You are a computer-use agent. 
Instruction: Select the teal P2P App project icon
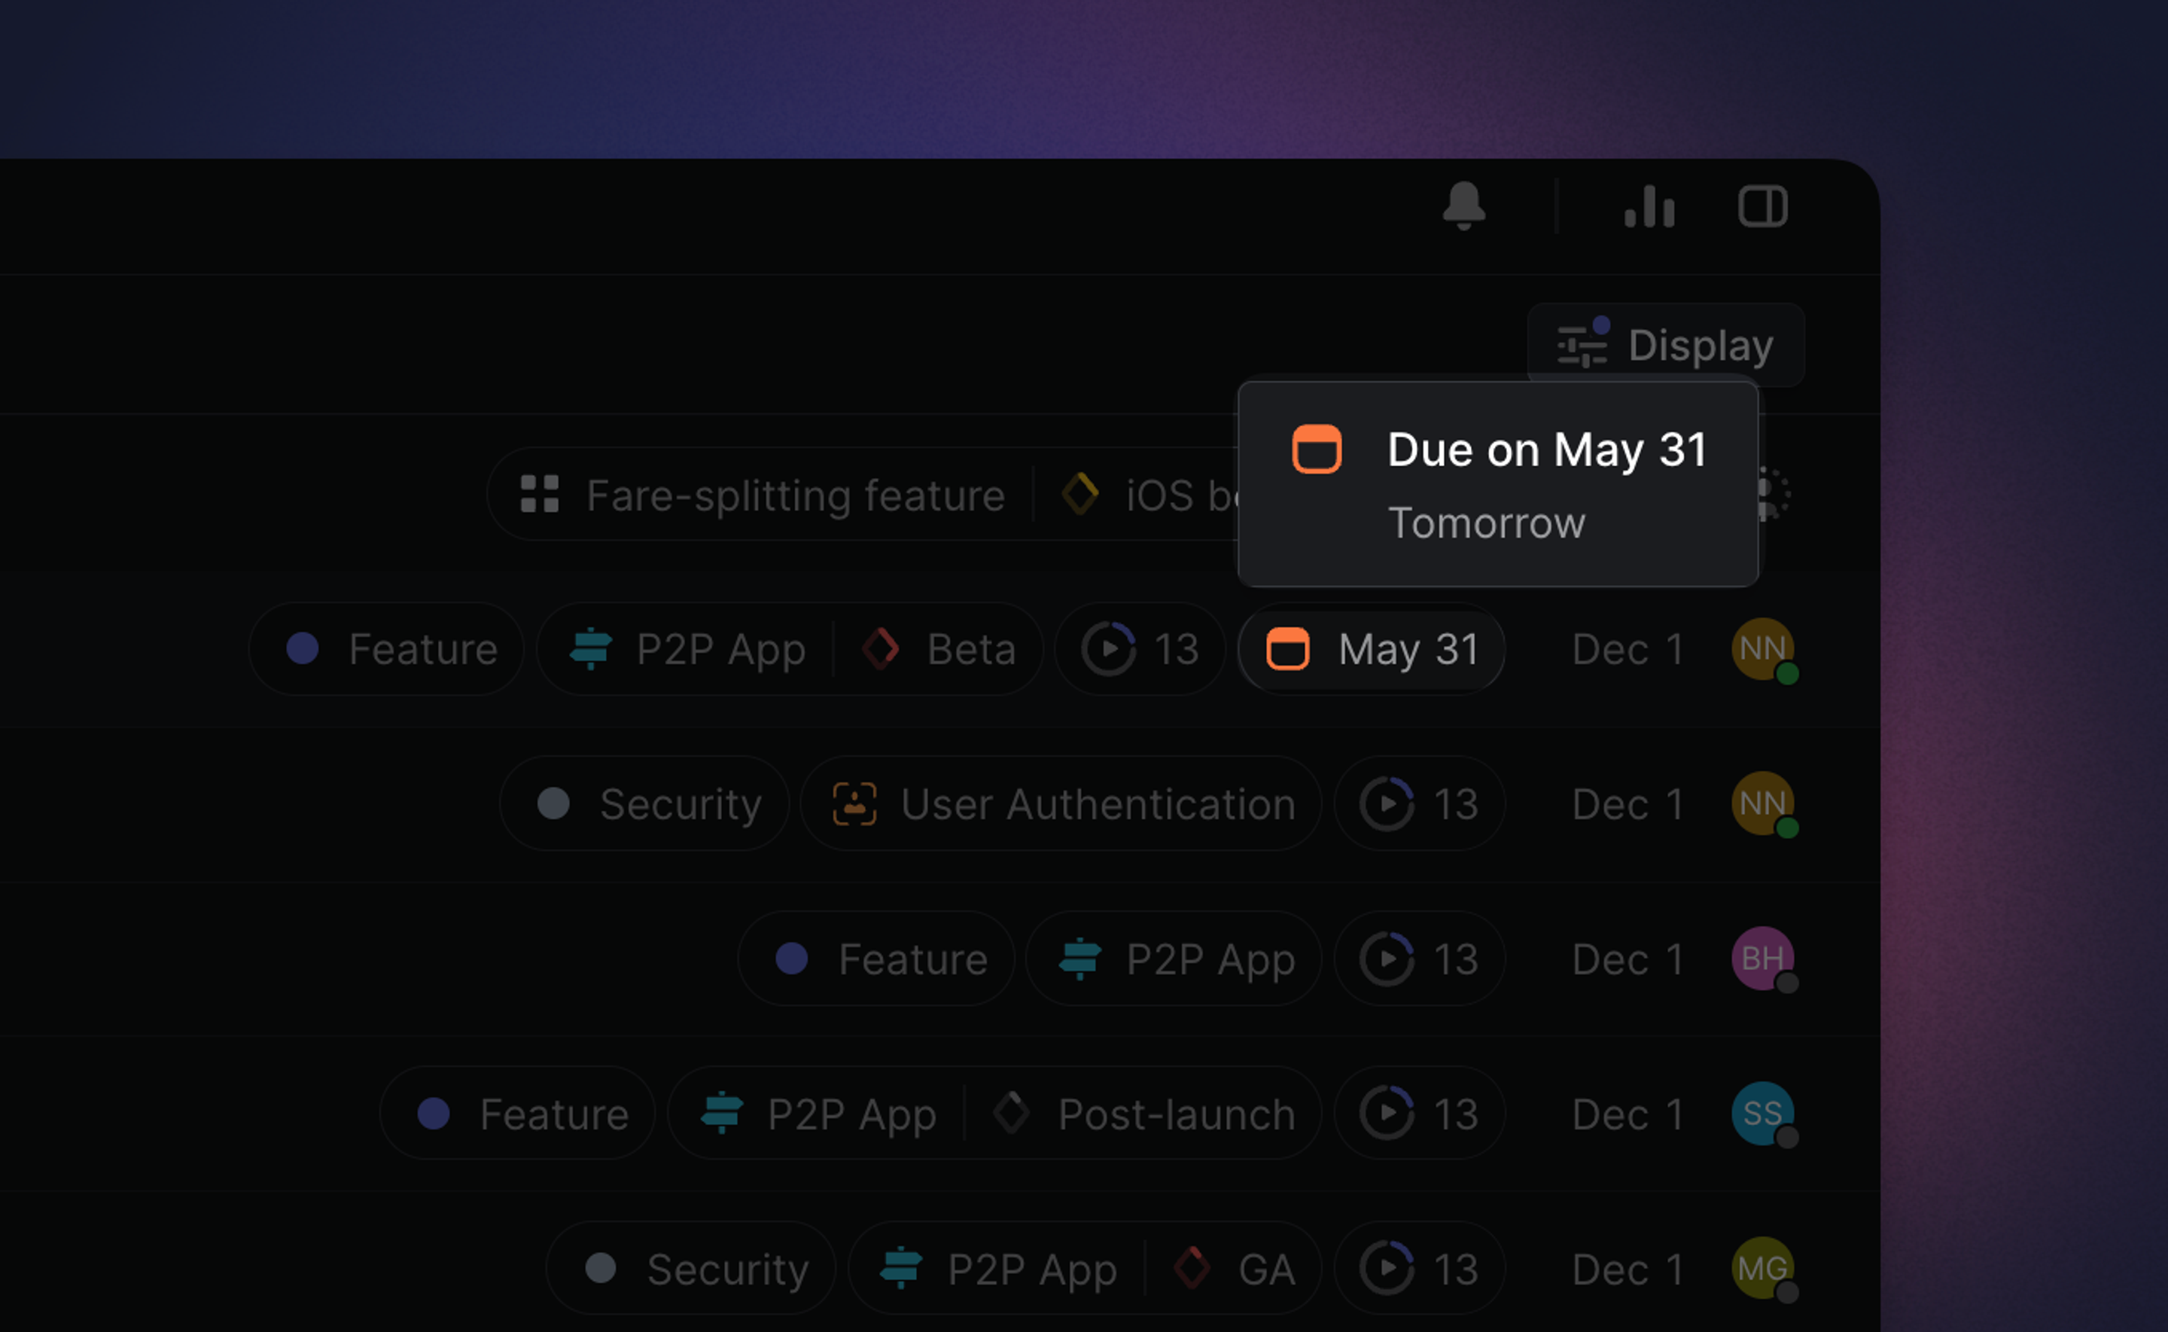click(591, 649)
